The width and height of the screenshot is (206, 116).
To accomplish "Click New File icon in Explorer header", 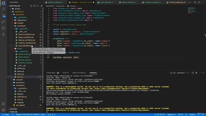I will [x=31, y=6].
